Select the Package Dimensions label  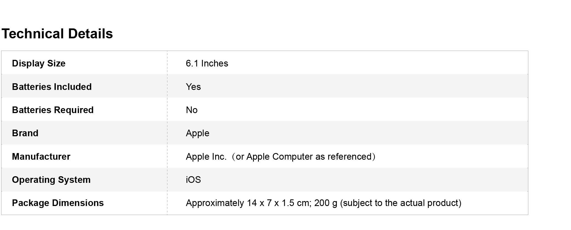coord(58,203)
